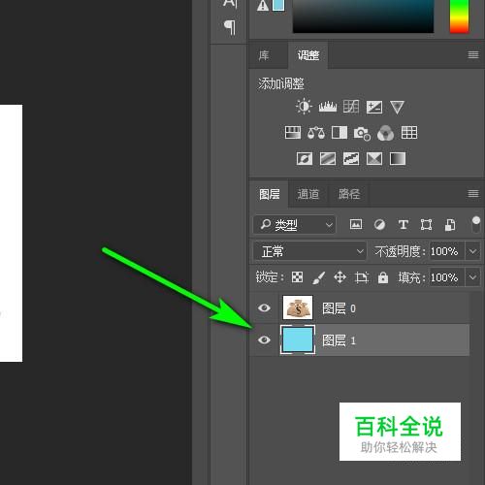Hide 图层 0 with its eye icon
This screenshot has width=485, height=485.
pyautogui.click(x=264, y=307)
